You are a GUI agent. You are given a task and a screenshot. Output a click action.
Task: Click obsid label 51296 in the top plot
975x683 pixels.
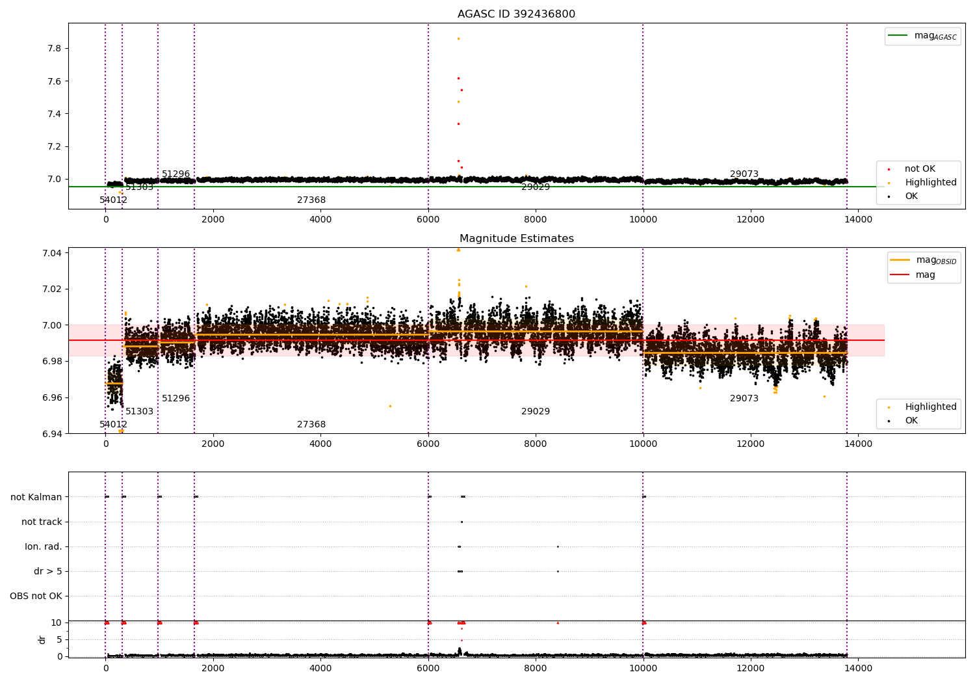[x=175, y=174]
